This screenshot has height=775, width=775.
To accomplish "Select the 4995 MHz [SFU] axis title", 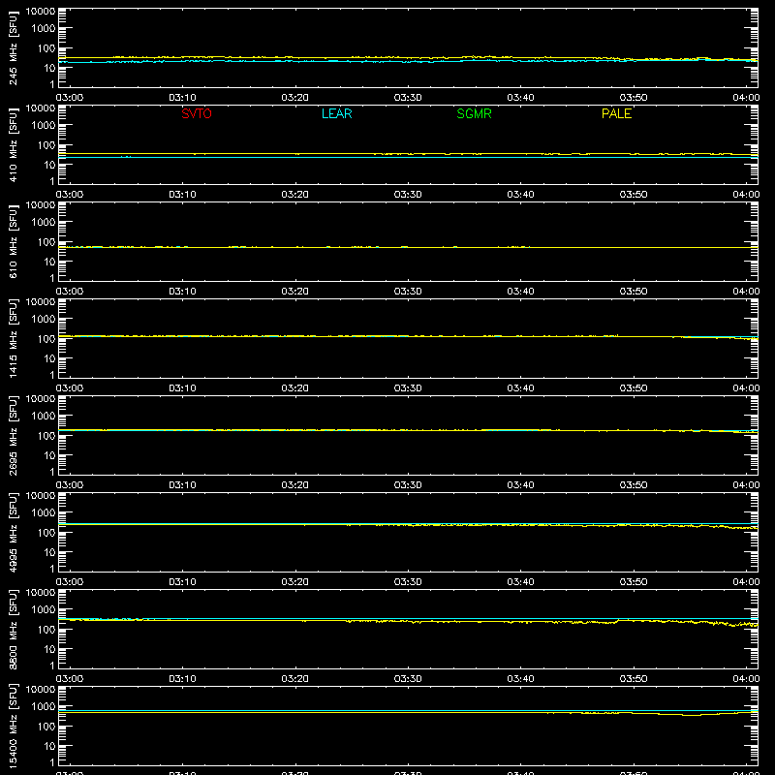I will coord(13,532).
